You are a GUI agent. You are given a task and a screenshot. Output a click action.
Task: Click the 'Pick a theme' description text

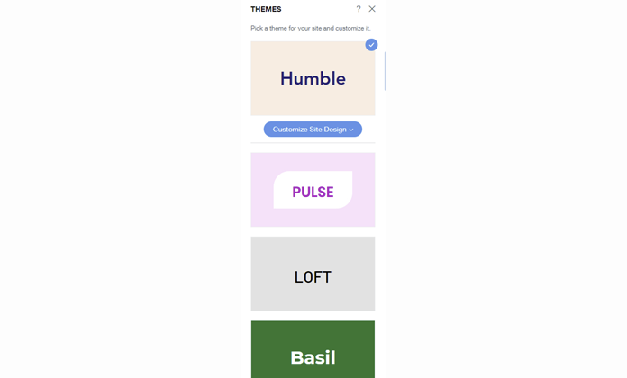[310, 28]
